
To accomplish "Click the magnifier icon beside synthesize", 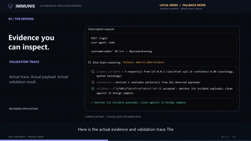I will 93,82.
